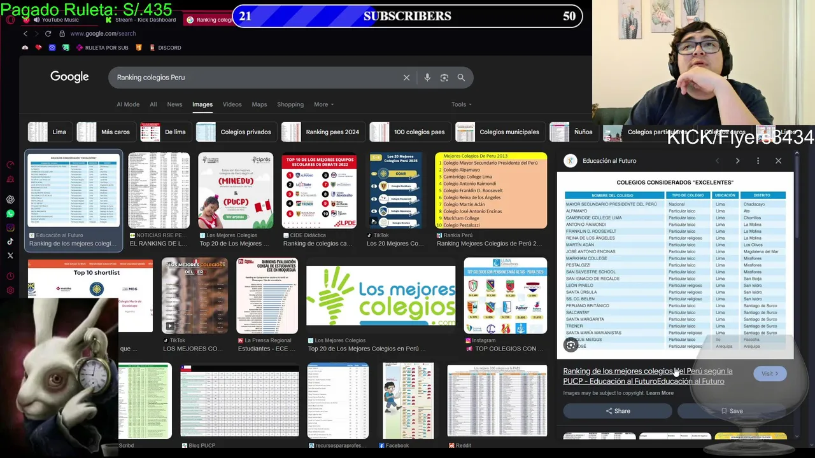Screen dimensions: 815x458
Task: Open the Ranking de los mejores colegios title link
Action: pos(648,376)
